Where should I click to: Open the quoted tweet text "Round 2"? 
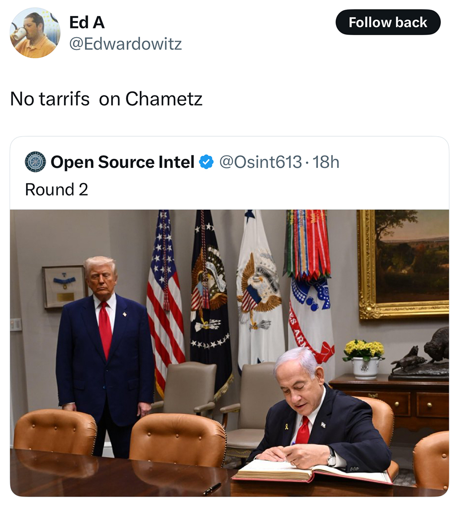[56, 189]
